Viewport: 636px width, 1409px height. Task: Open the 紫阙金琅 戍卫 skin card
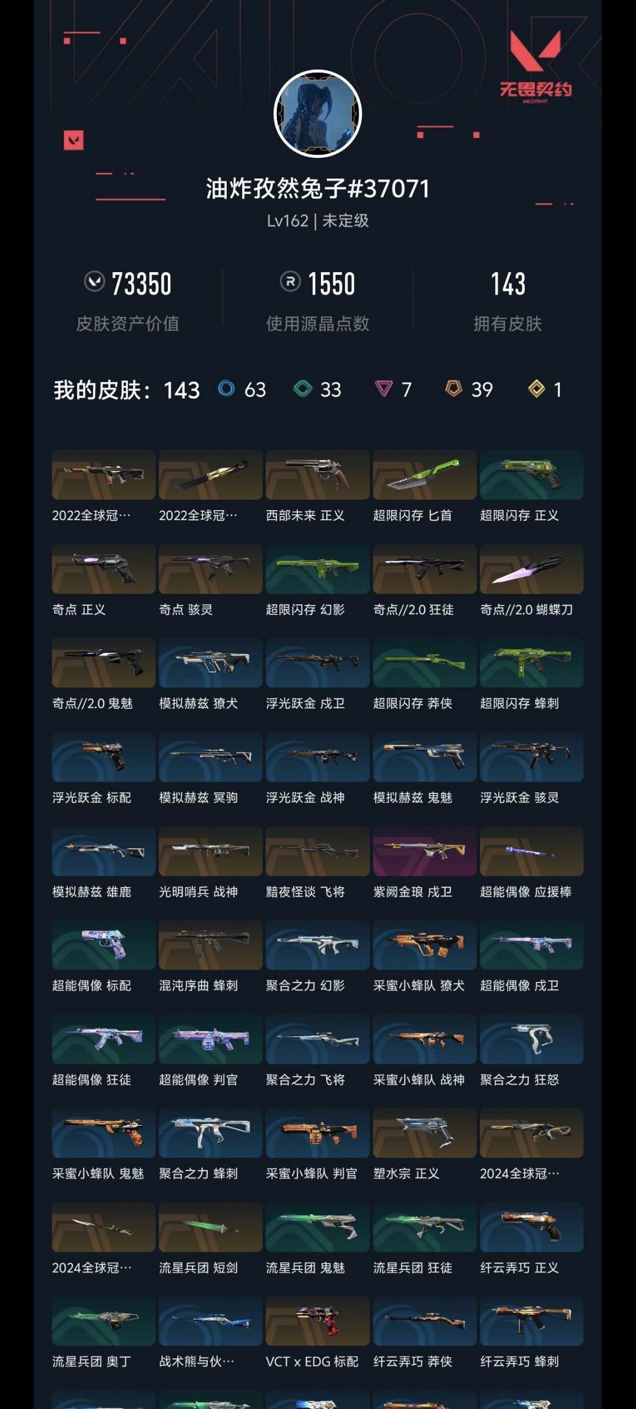pos(425,851)
